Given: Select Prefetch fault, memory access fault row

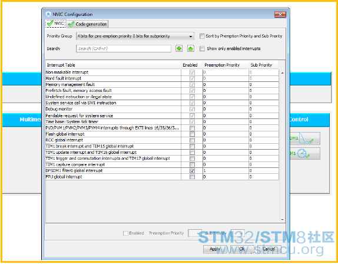Looking at the screenshot, I should (162, 91).
